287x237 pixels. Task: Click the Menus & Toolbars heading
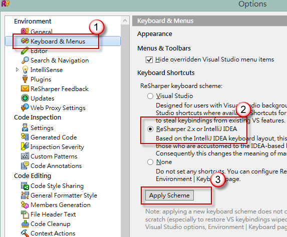(164, 48)
